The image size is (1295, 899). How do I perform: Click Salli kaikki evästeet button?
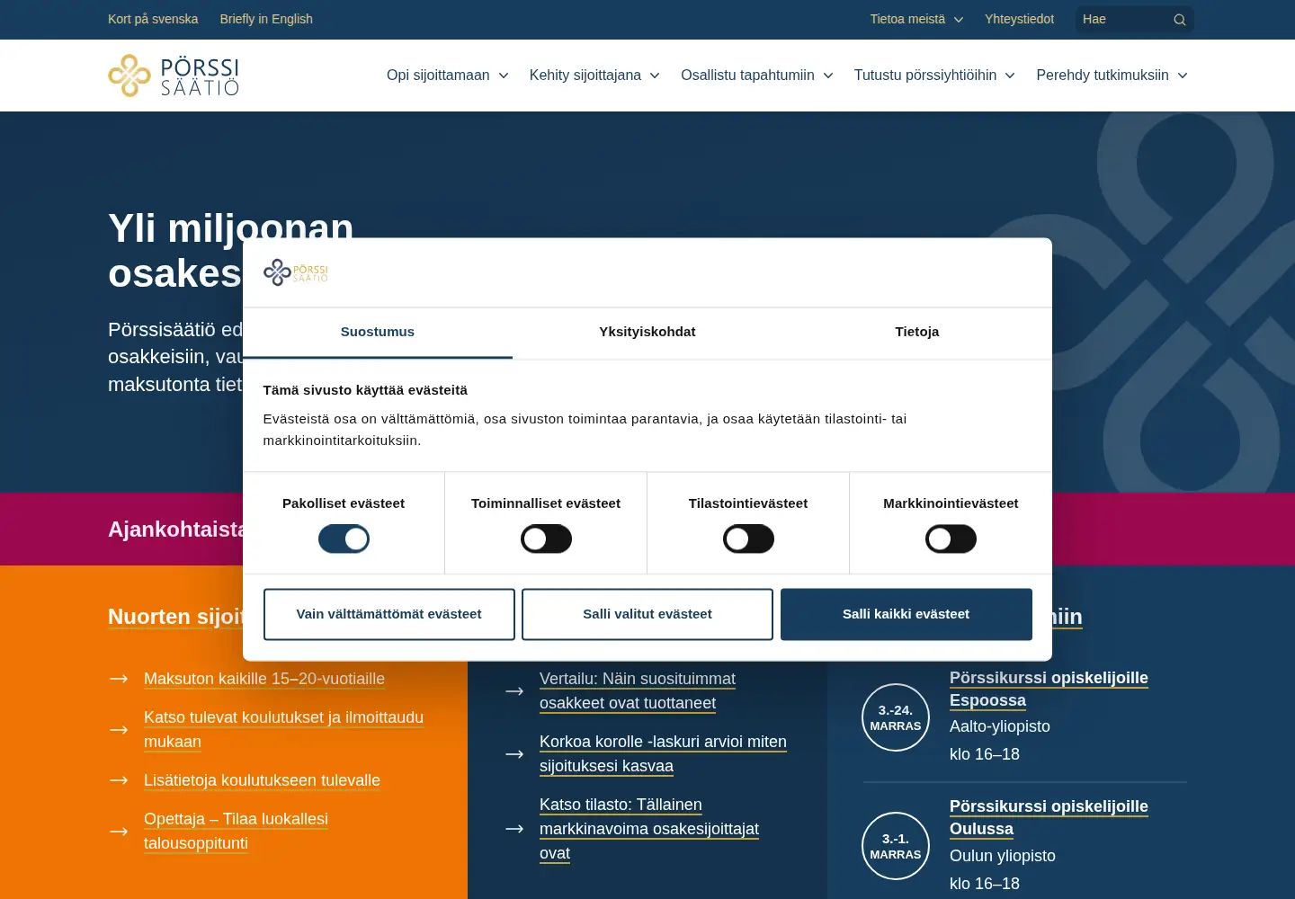click(x=906, y=614)
